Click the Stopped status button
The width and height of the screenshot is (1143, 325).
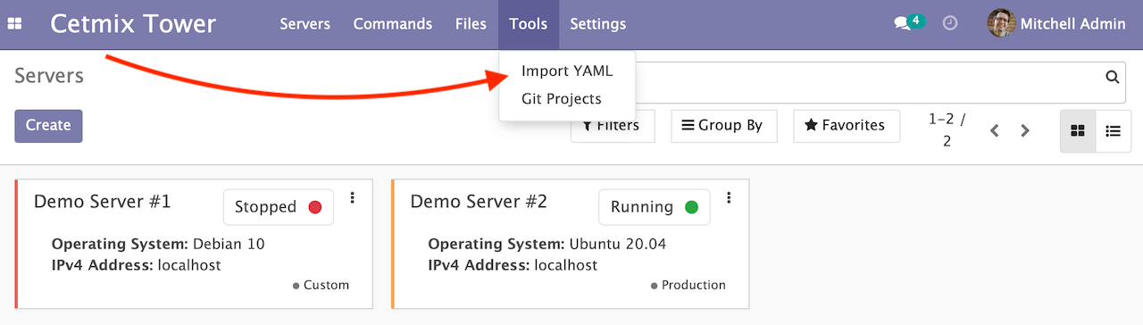(278, 207)
